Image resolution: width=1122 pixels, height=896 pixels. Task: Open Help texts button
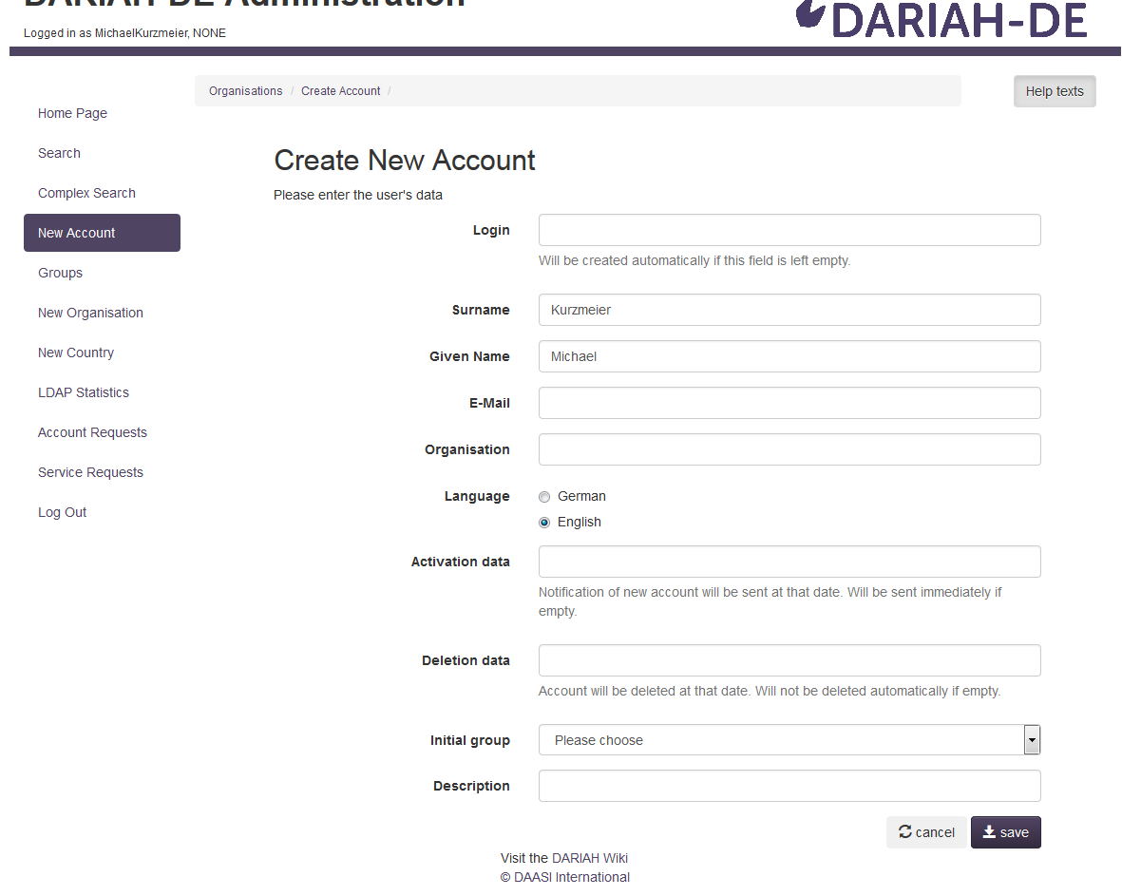click(x=1054, y=91)
